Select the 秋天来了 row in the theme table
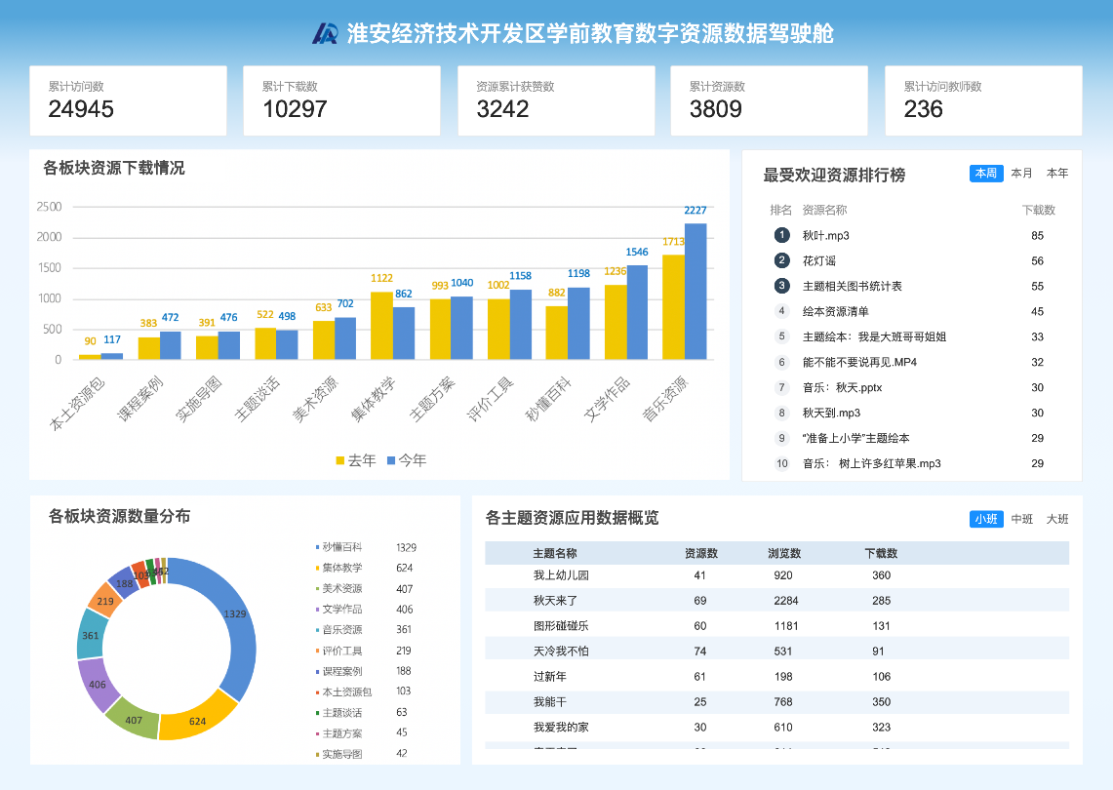The image size is (1113, 790). coord(555,600)
